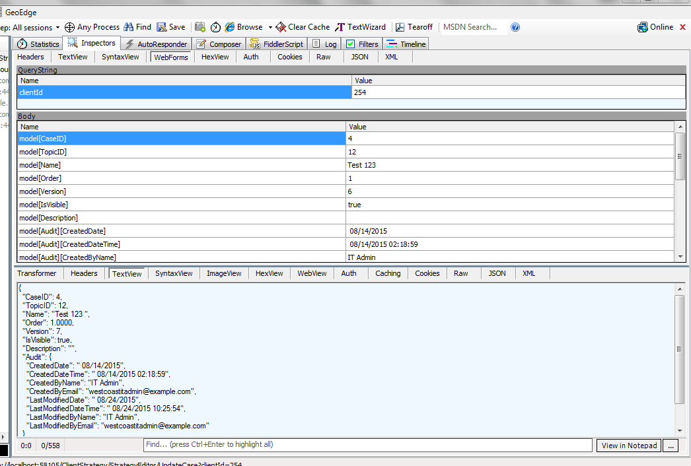Open response Transformer tab
Viewport: 691px width, 466px height.
36,273
